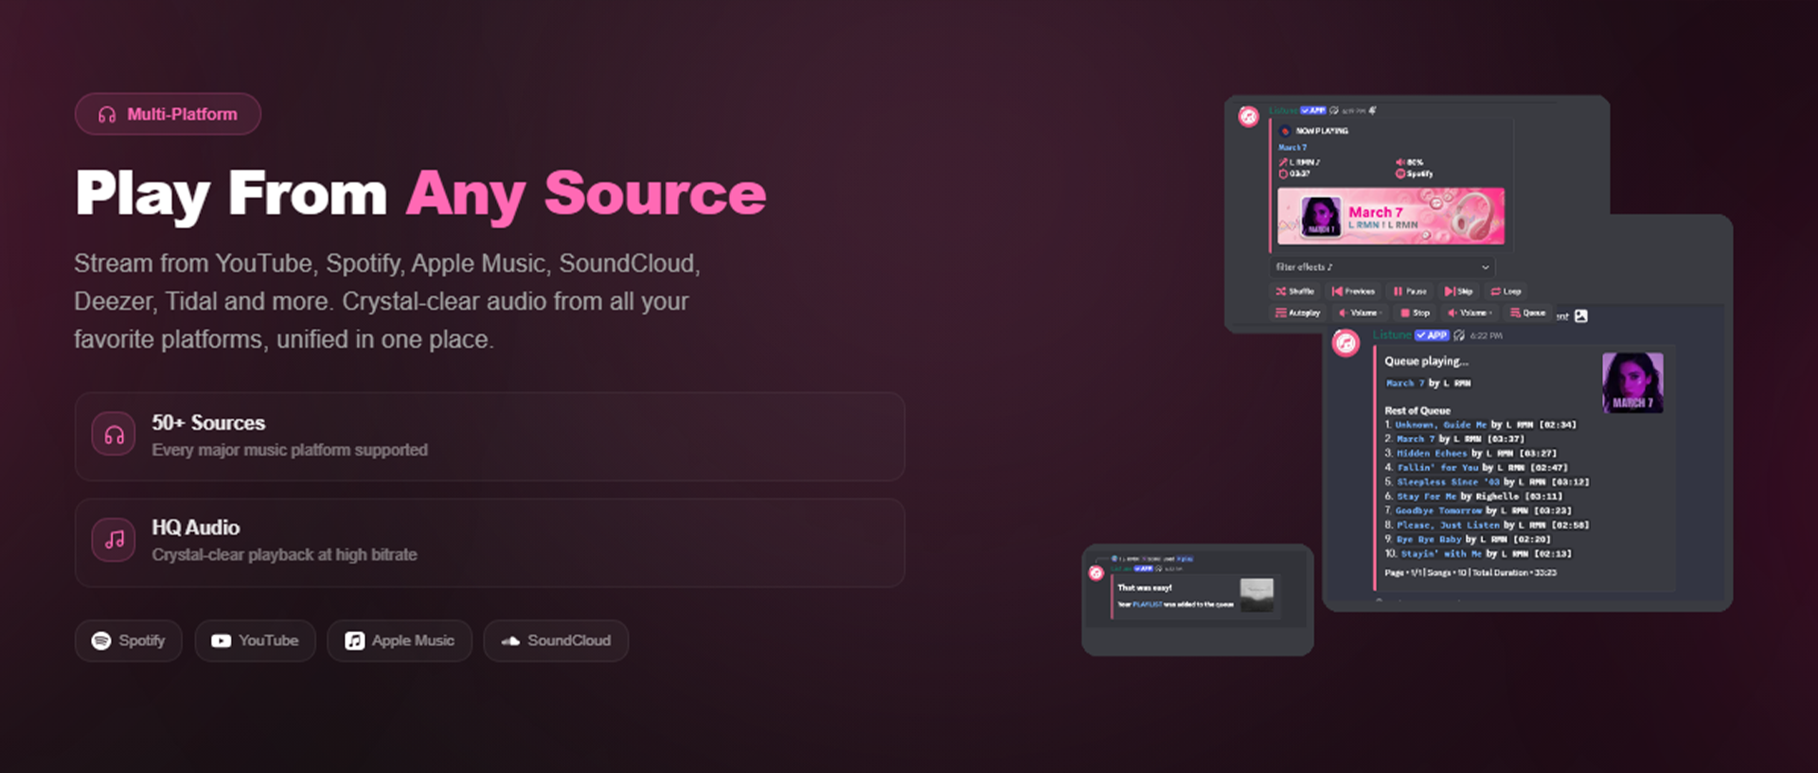Click the Spotify source icon in embed
1818x773 pixels.
point(1400,173)
